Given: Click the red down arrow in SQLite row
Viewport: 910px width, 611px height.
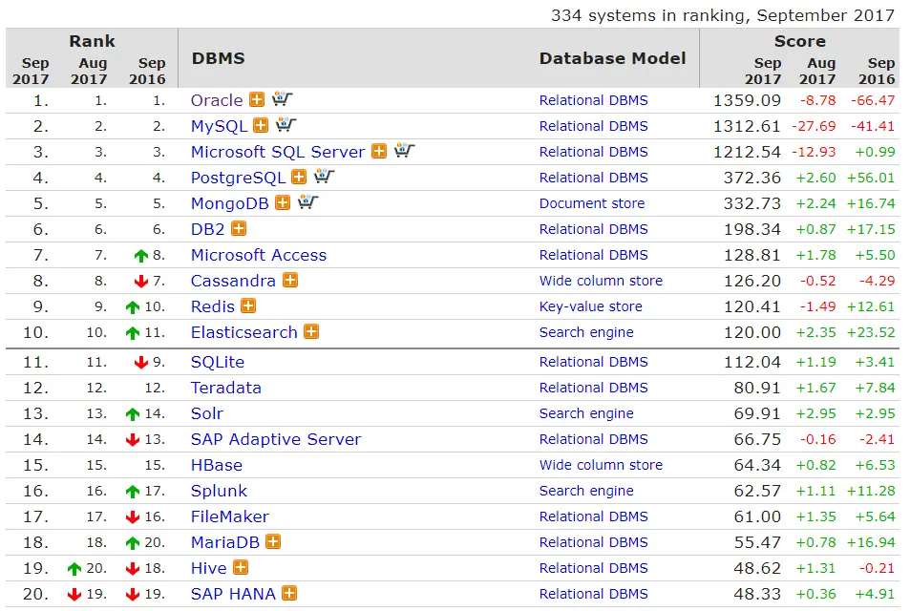Looking at the screenshot, I should pos(141,363).
